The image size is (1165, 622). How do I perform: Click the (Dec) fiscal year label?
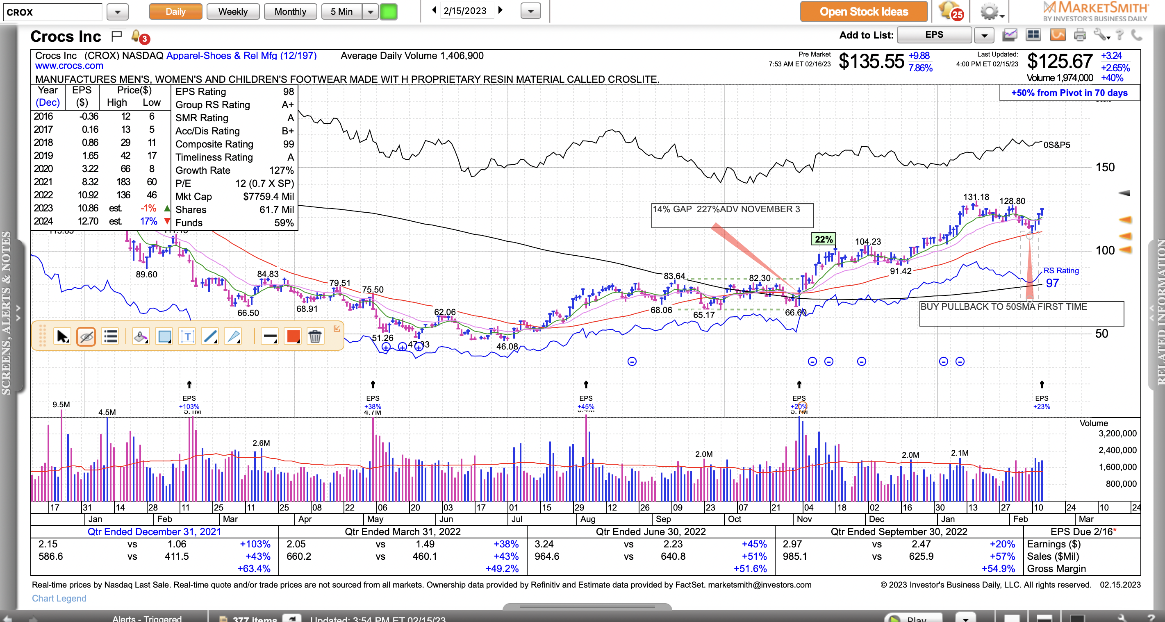pos(48,102)
